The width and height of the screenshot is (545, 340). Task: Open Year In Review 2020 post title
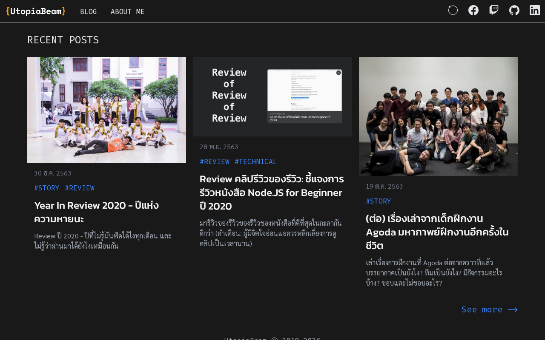tap(97, 212)
